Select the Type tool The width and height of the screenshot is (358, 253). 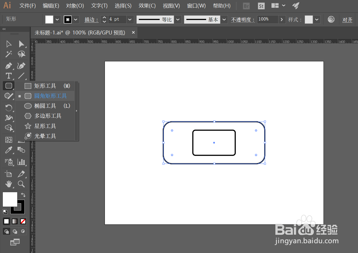tap(9, 76)
